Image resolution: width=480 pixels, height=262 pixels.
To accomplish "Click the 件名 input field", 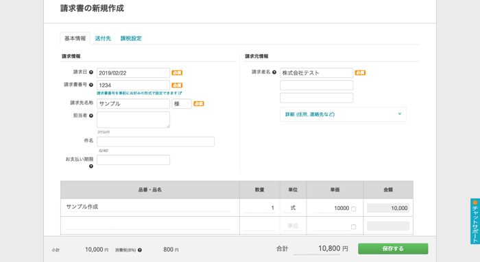I will pyautogui.click(x=156, y=142).
